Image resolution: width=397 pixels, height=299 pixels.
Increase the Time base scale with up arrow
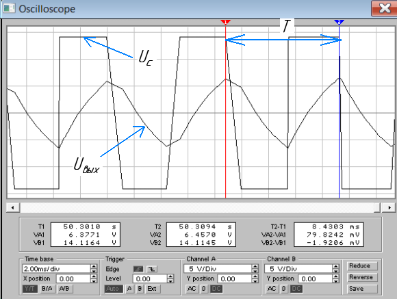[x=94, y=266]
